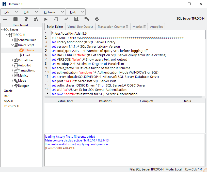
Task: Click 'Mode: Local' in the status bar
Action: point(174,169)
